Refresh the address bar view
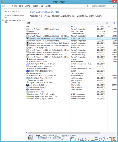Screen dimensions: 118x142 click(x=88, y=6)
